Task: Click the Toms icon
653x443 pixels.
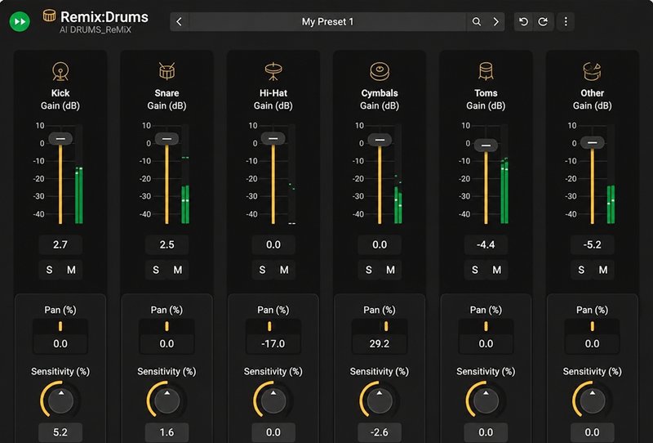Action: click(x=486, y=71)
